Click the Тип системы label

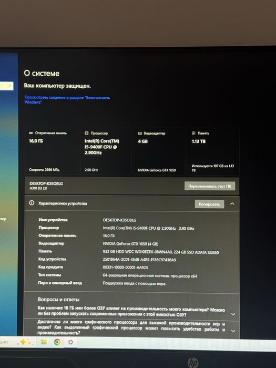point(49,275)
